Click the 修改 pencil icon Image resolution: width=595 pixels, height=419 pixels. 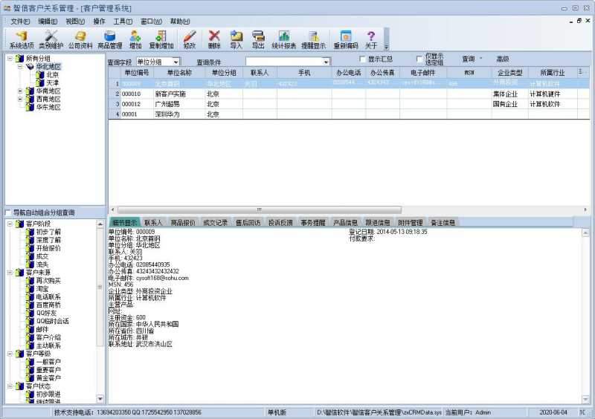pyautogui.click(x=190, y=39)
